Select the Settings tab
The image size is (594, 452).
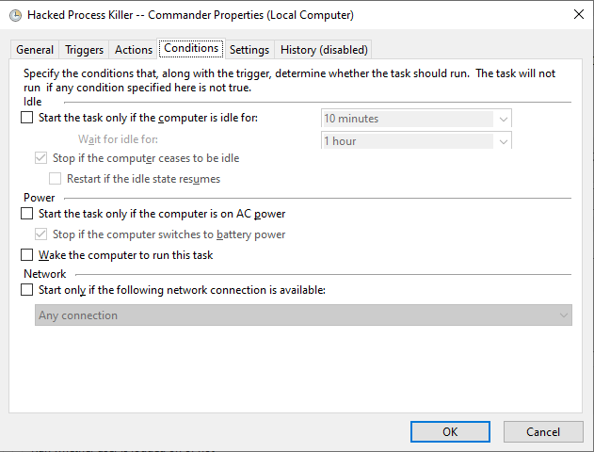249,50
